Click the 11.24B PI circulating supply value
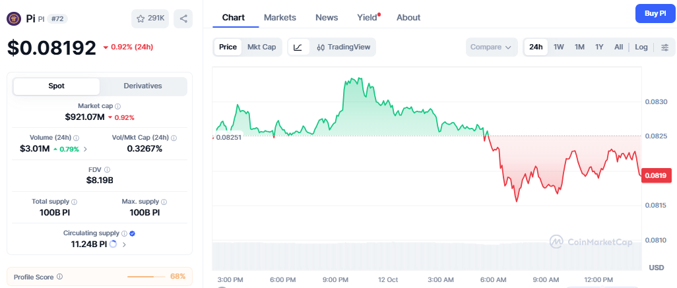677x288 pixels. pyautogui.click(x=89, y=245)
